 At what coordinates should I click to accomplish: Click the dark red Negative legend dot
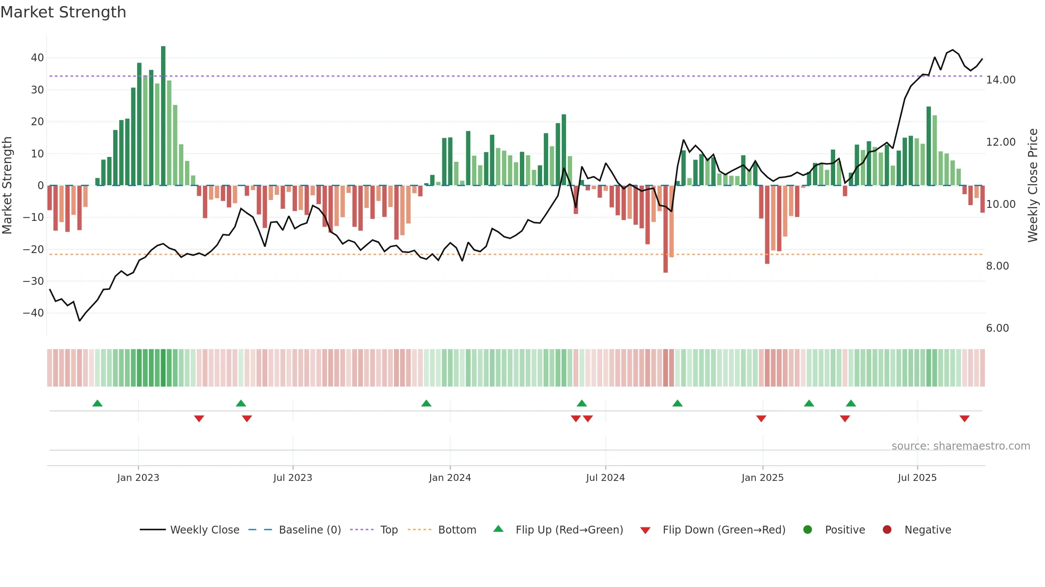point(887,530)
